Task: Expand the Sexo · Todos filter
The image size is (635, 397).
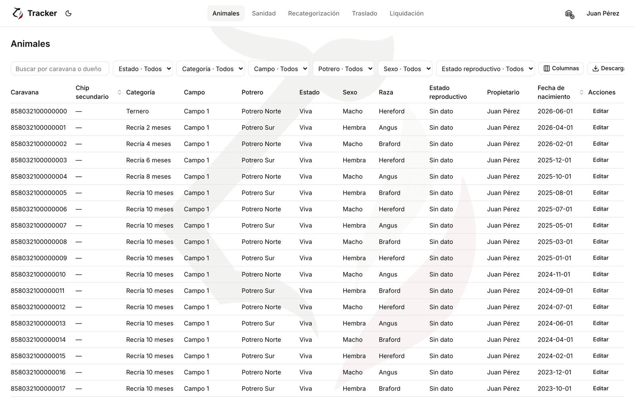Action: (x=405, y=69)
